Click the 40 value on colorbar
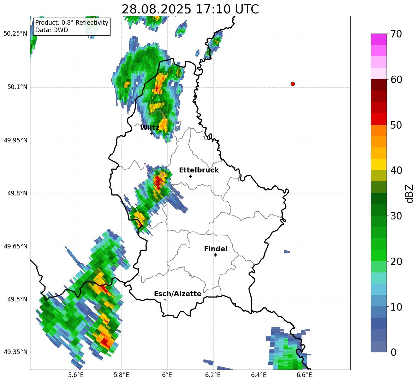 [x=396, y=170]
